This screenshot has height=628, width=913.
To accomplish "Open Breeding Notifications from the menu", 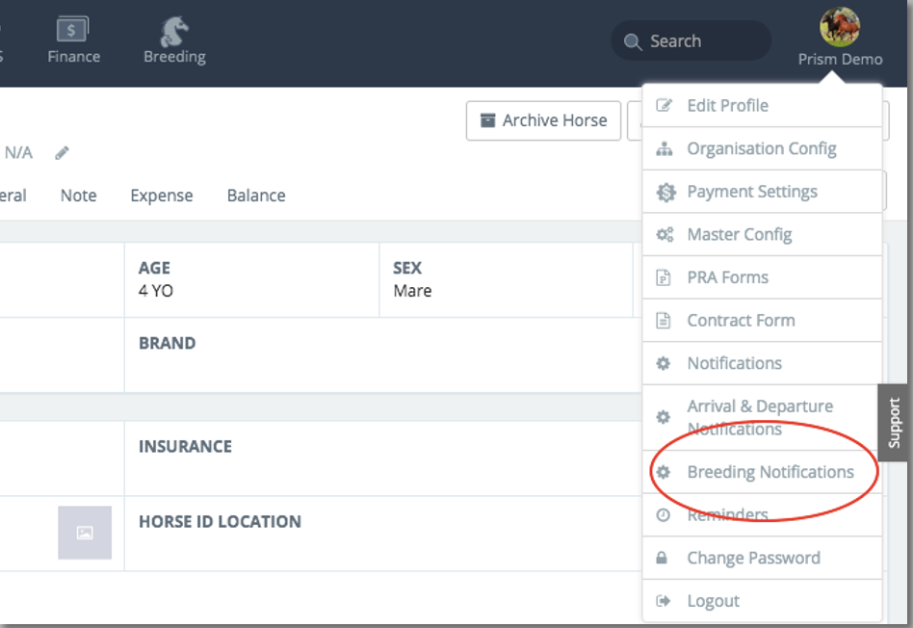I will point(770,472).
